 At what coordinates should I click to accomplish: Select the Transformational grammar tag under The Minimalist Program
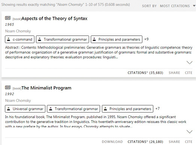pyautogui.click(x=73, y=109)
